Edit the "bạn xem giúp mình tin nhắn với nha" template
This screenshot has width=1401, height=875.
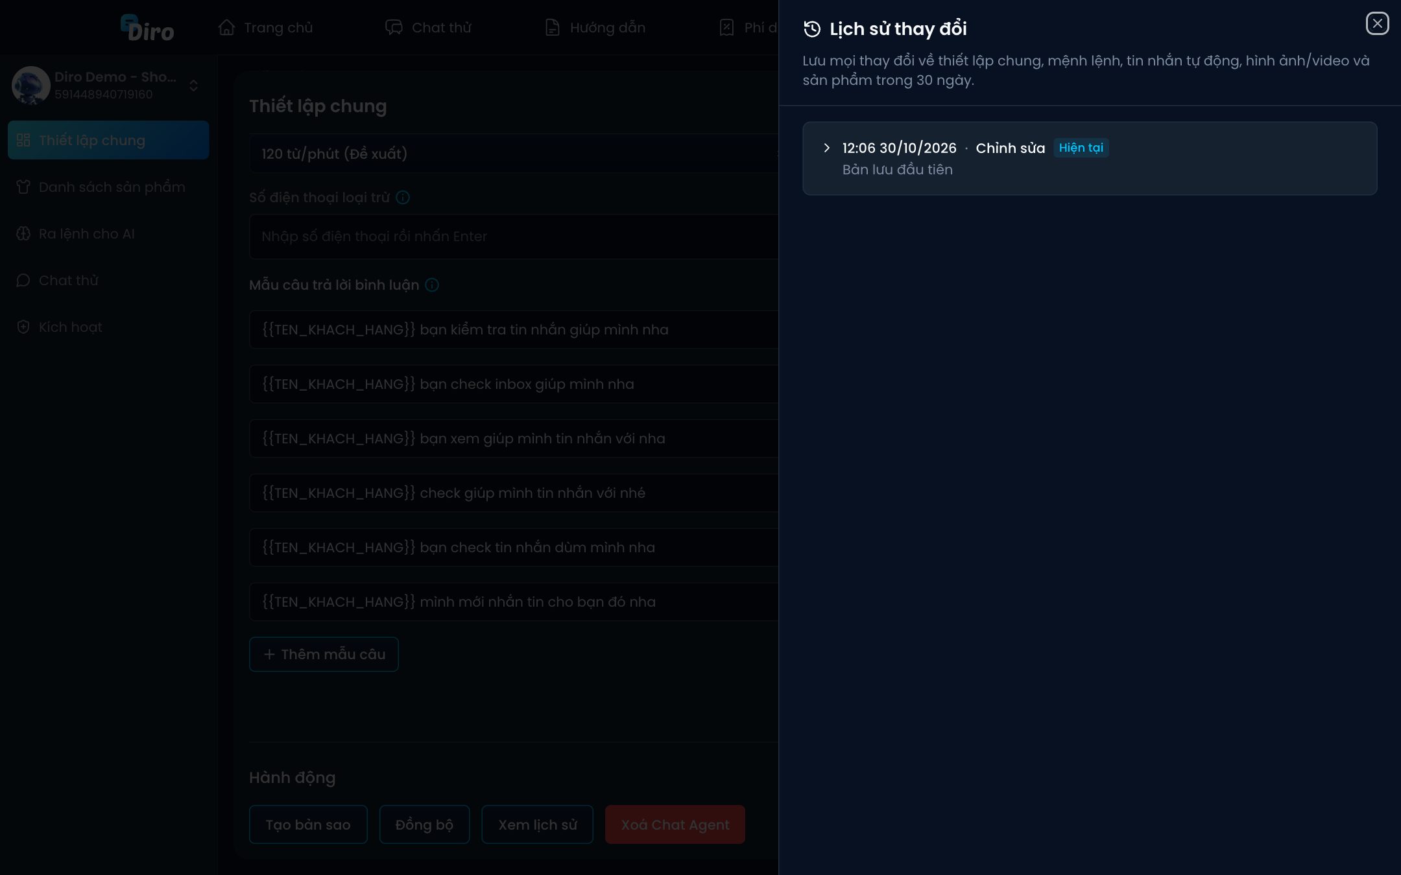[514, 438]
